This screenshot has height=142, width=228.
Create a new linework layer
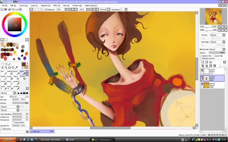coord(206,62)
